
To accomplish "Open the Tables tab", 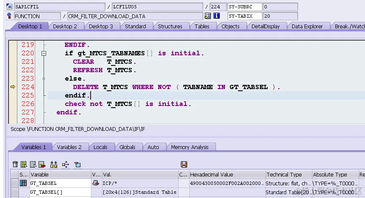I will [202, 27].
